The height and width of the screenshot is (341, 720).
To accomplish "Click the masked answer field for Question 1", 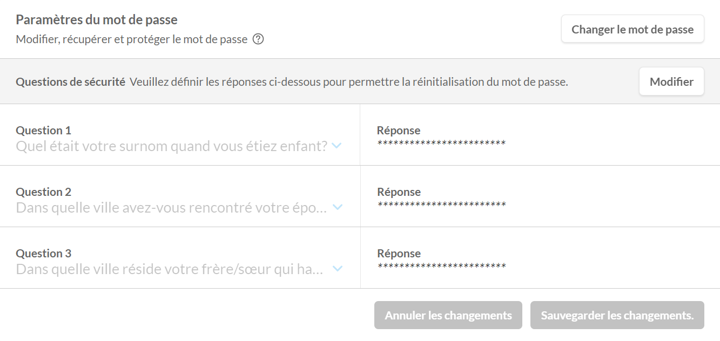I will coord(441,143).
